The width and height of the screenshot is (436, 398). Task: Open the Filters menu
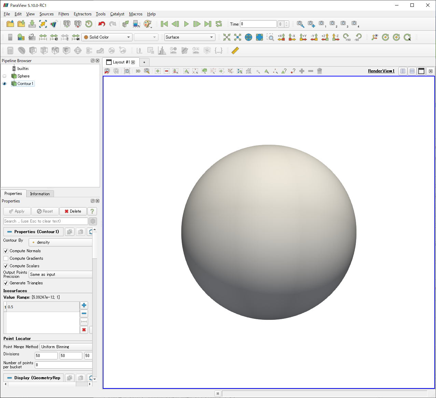coord(64,14)
